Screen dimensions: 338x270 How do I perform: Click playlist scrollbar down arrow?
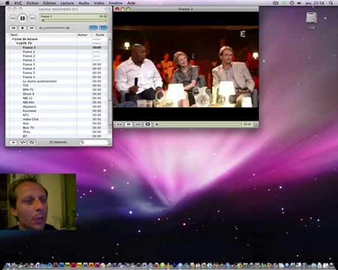[x=110, y=132]
